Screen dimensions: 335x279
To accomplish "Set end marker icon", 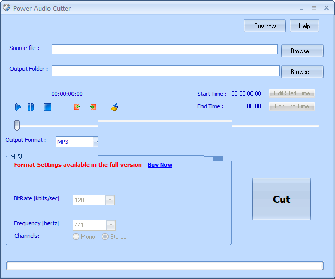I will point(93,107).
